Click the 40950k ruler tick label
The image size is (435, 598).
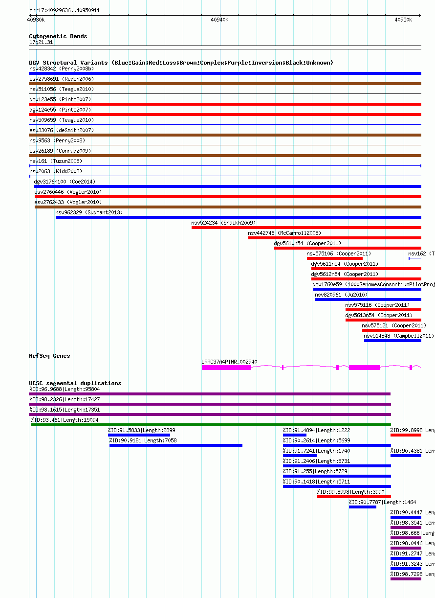[403, 20]
